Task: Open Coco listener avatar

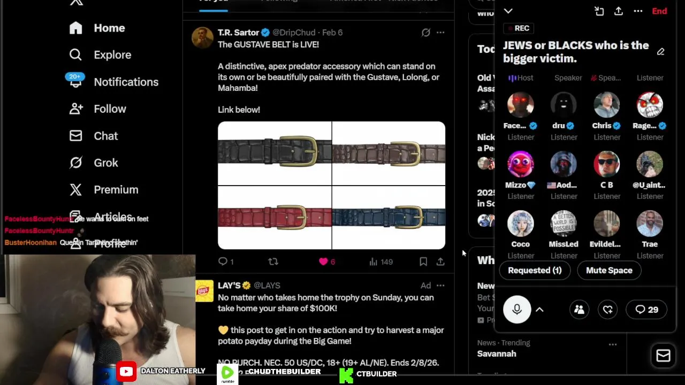Action: click(521, 224)
